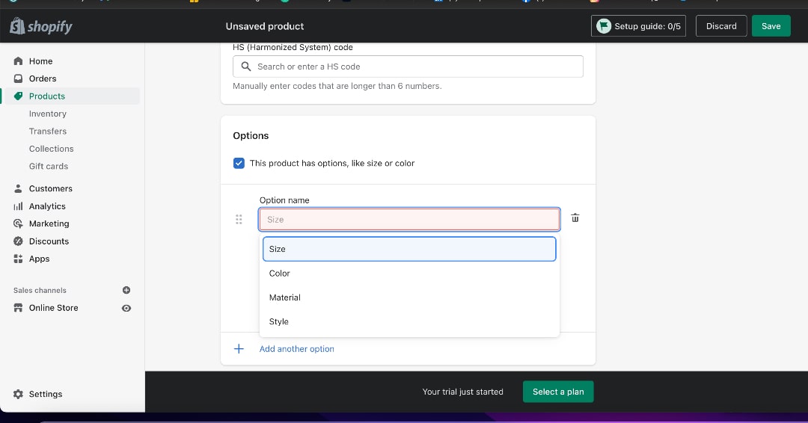
Task: Click Select a plan button
Action: [558, 392]
